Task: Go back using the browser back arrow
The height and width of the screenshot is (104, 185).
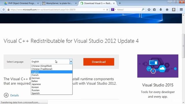Action: (4, 10)
